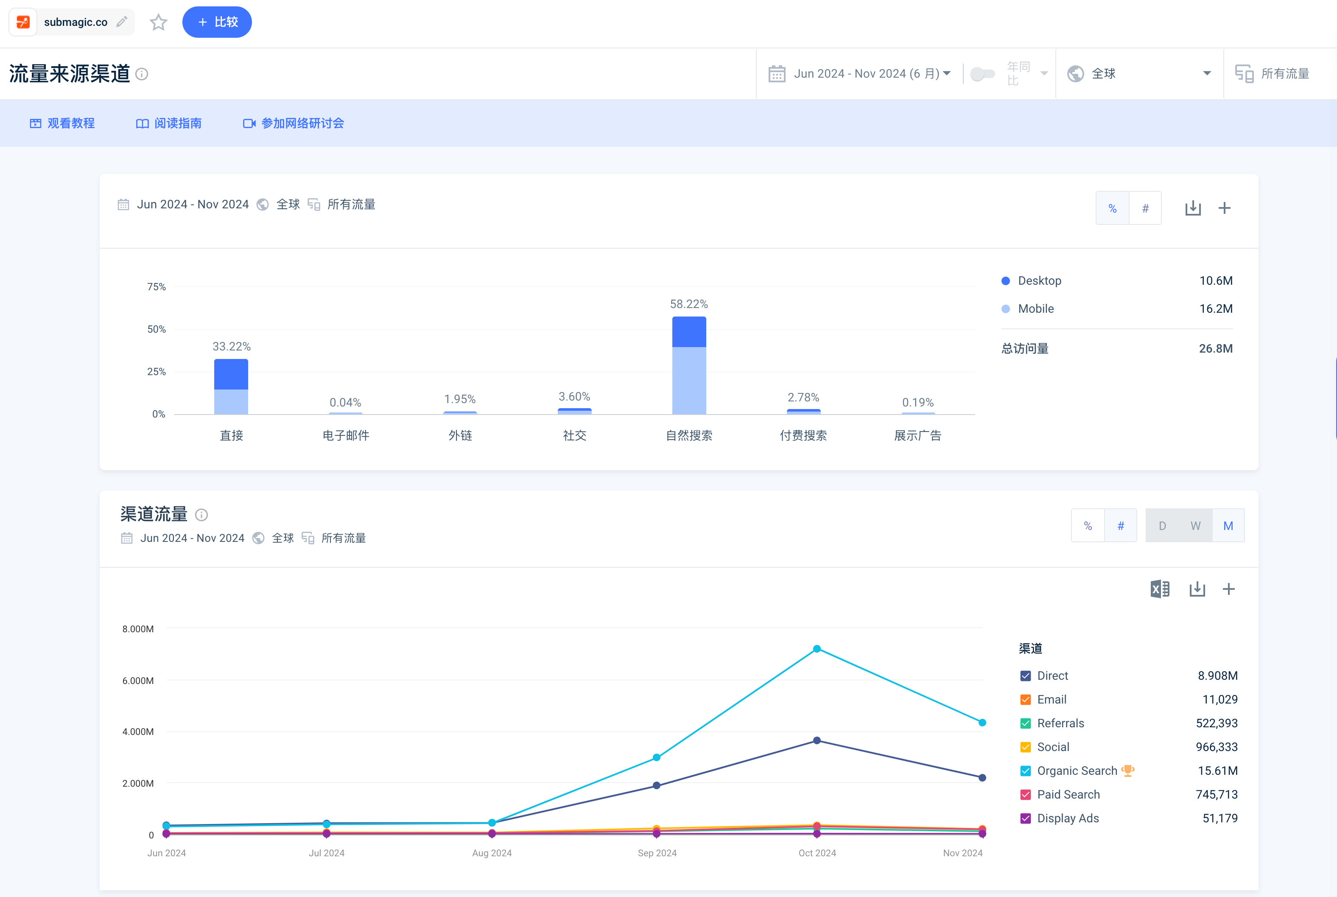
Task: Click the 自然搜索 organic search bar
Action: (689, 366)
